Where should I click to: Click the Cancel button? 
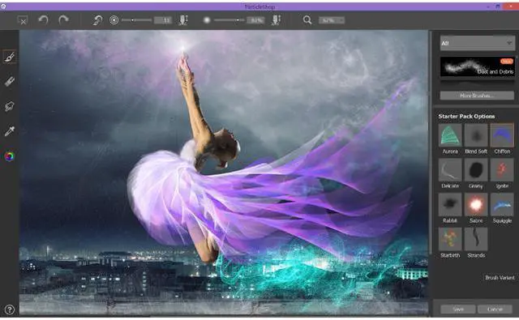tap(495, 309)
